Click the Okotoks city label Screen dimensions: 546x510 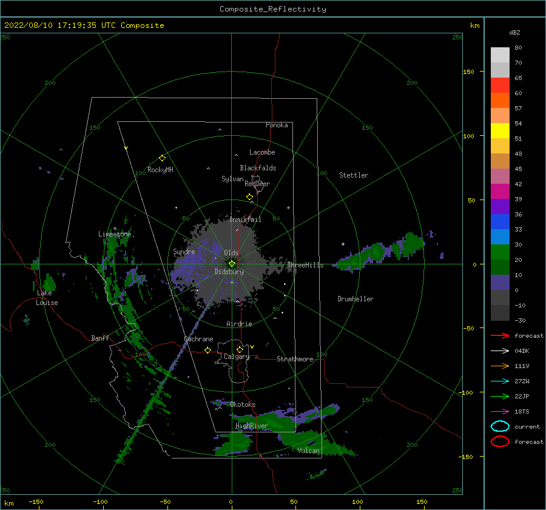(243, 404)
